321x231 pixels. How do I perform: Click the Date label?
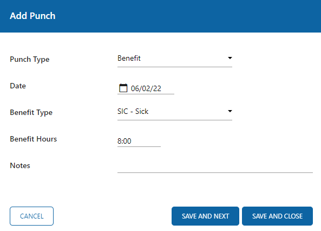pos(18,86)
